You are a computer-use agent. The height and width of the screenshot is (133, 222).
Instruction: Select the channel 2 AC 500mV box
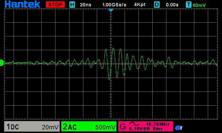[89, 126]
